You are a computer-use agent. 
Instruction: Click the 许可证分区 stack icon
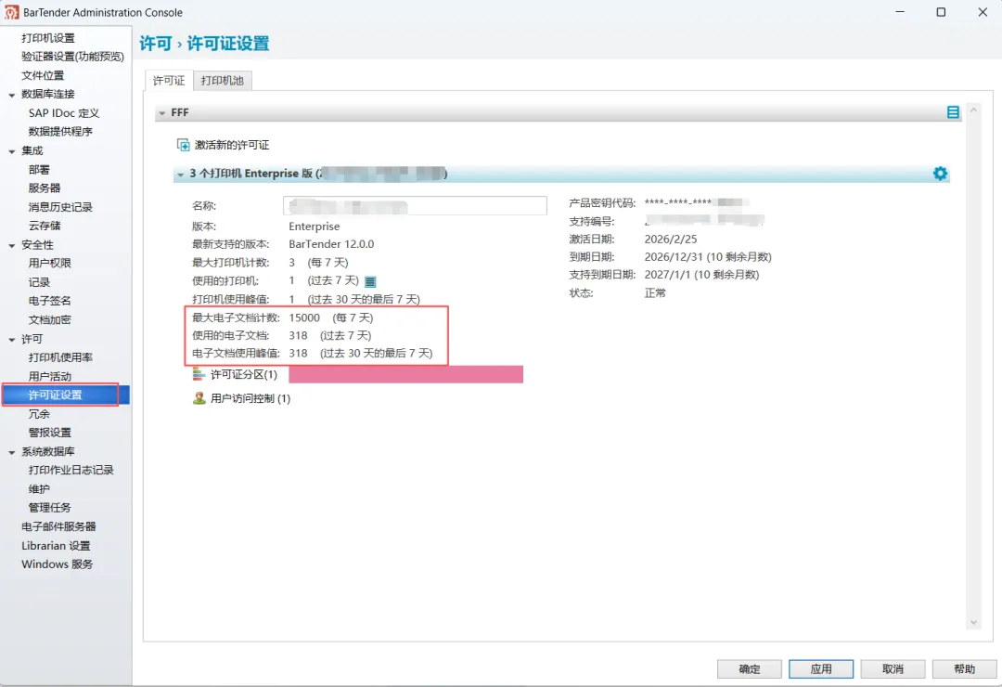coord(199,375)
